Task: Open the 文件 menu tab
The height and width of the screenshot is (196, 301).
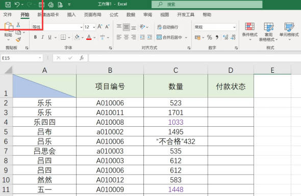Action: click(8, 15)
